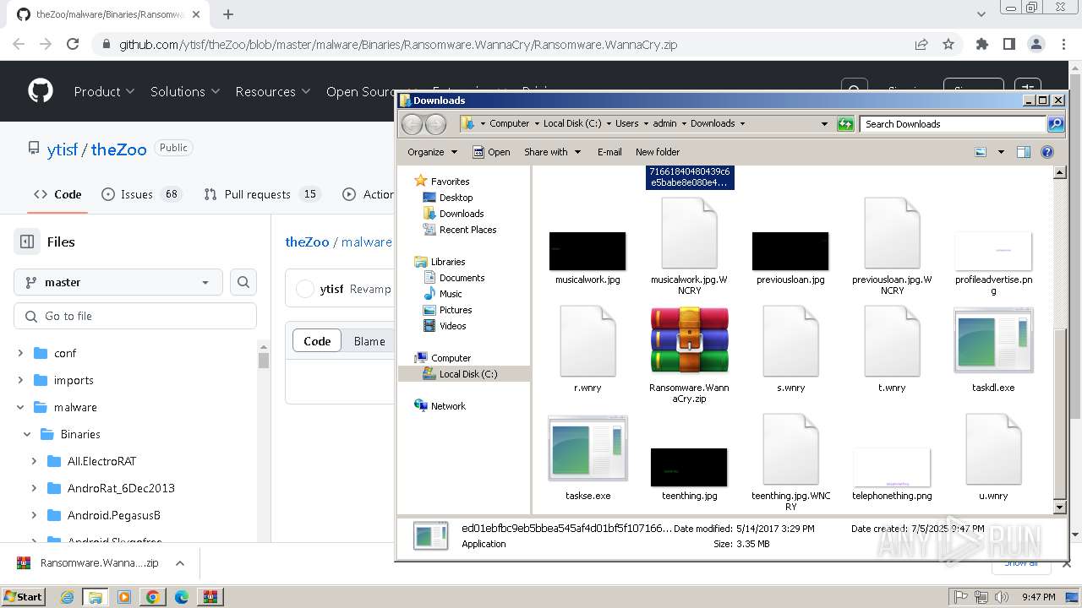This screenshot has height=608, width=1082.
Task: Open the Ransomware.WannaCry.zip WinRAR archive
Action: tap(689, 339)
